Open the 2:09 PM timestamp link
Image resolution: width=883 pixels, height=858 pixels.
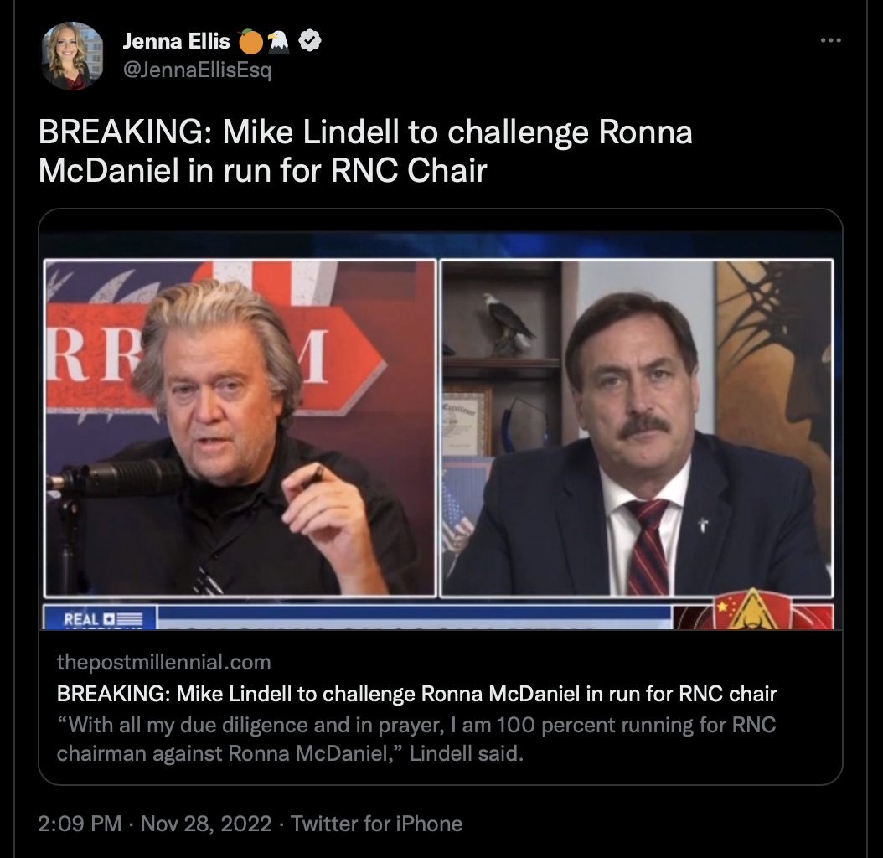(x=80, y=824)
